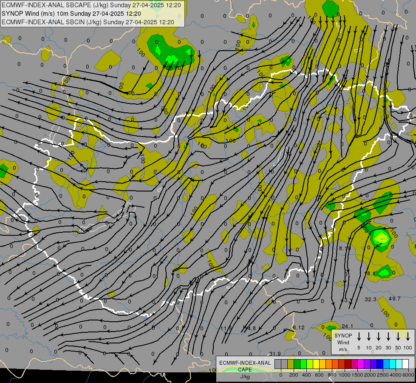
Task: Click the 32.3 value on the map
Action: click(x=371, y=299)
